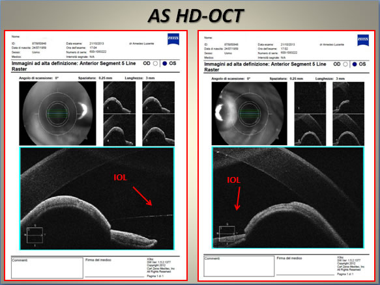The image size is (380, 285).
Task: Click the Commenti box in right report
Action: [x=239, y=266]
